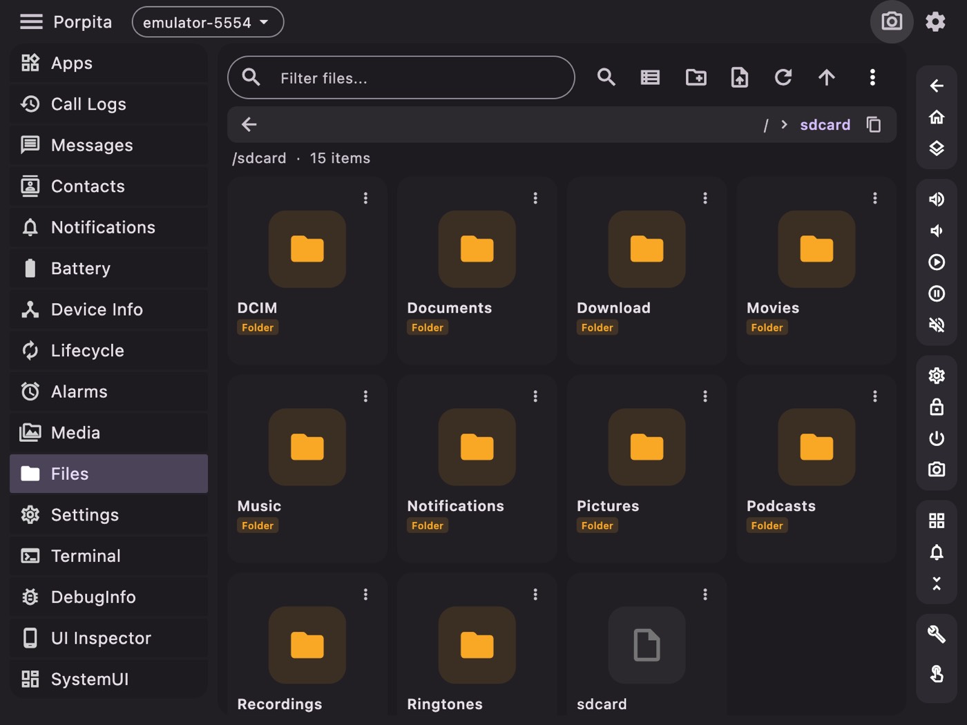Image resolution: width=967 pixels, height=725 pixels.
Task: Open the Movies folder
Action: point(816,271)
